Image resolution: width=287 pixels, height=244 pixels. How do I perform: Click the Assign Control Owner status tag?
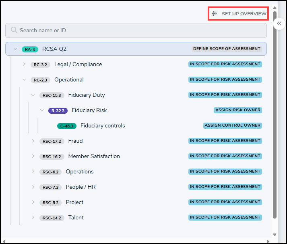point(232,125)
